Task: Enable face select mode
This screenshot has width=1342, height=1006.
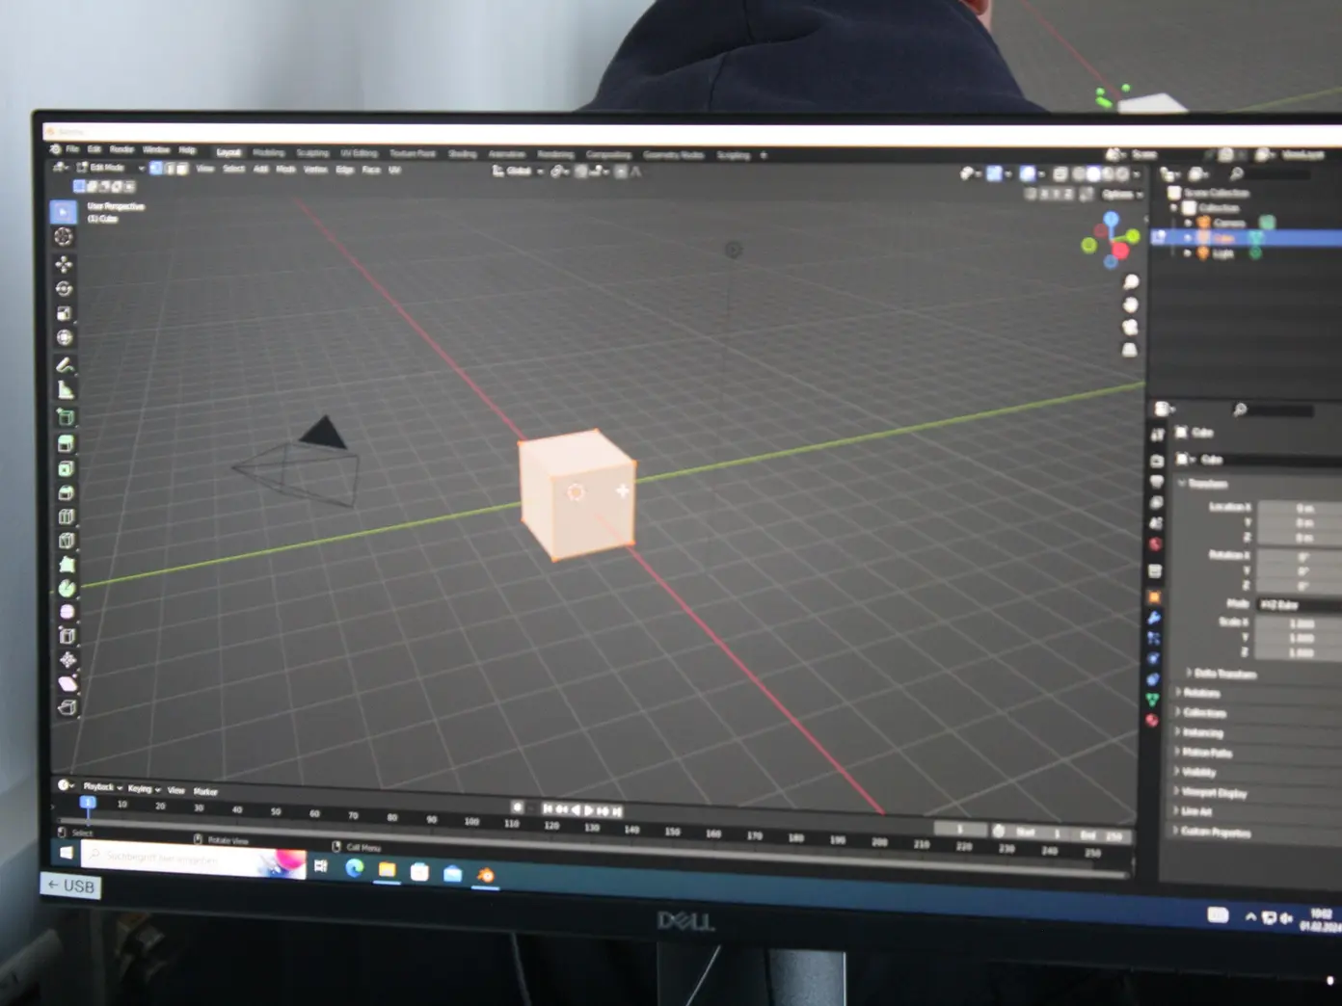Action: pyautogui.click(x=181, y=169)
